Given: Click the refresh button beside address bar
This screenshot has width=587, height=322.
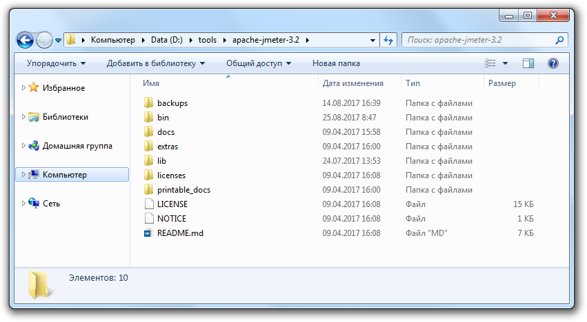Looking at the screenshot, I should pyautogui.click(x=388, y=40).
